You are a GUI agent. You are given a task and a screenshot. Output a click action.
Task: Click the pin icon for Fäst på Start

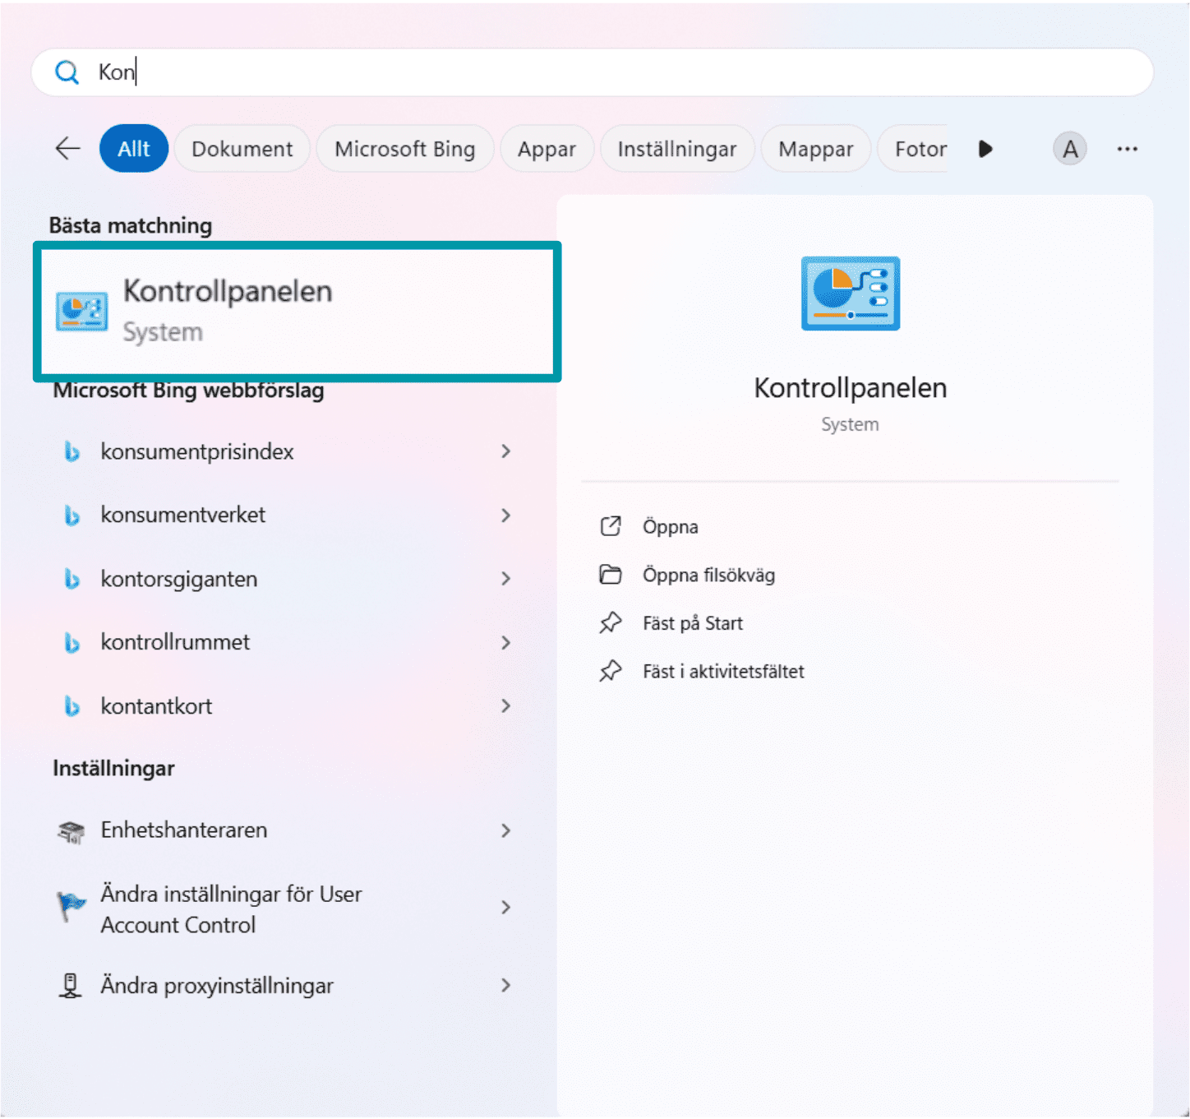coord(611,623)
